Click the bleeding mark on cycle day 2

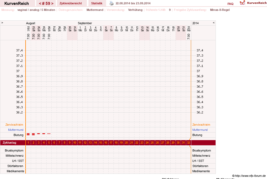coord(33,134)
